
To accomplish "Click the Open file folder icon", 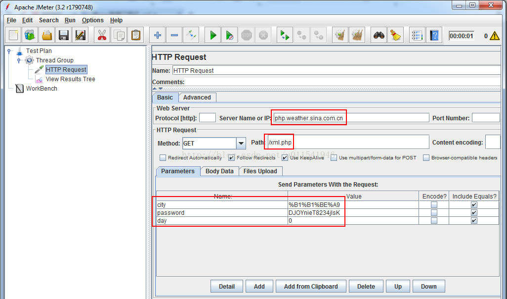I will [47, 35].
